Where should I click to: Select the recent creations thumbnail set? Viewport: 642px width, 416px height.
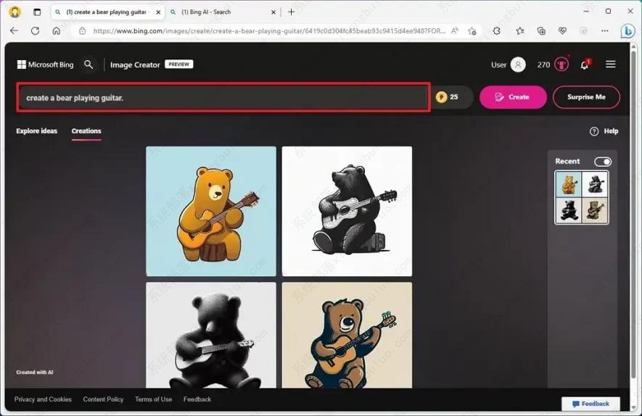coord(582,197)
